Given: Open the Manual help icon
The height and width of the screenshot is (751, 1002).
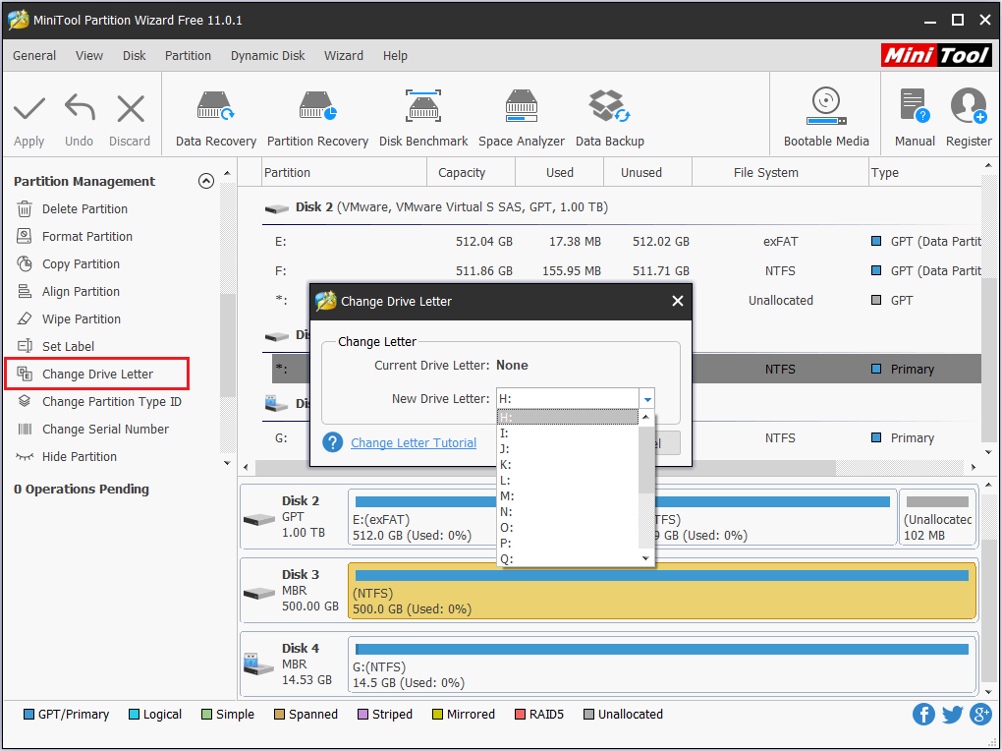Looking at the screenshot, I should [915, 106].
